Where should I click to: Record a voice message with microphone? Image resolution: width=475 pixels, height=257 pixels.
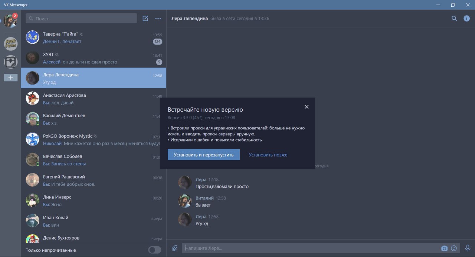[468, 248]
